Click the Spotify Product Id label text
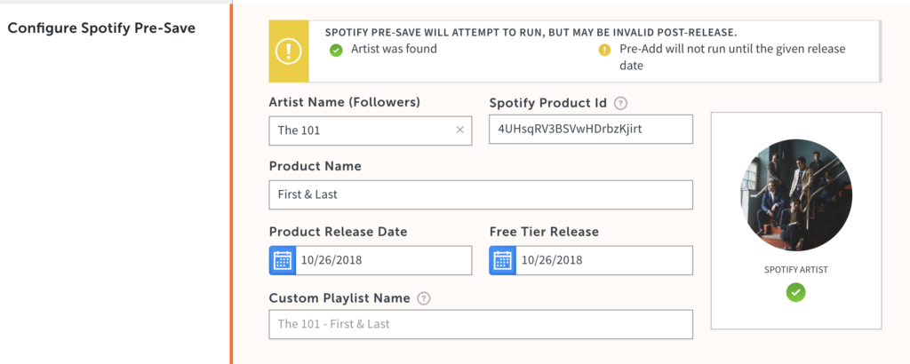Viewport: 910px width, 364px height. coord(547,103)
